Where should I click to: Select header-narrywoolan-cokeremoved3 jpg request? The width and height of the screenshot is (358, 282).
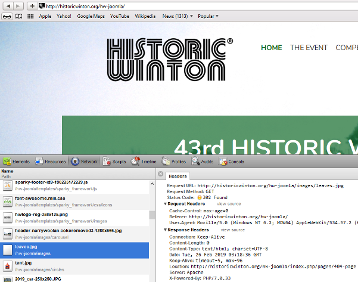74,234
